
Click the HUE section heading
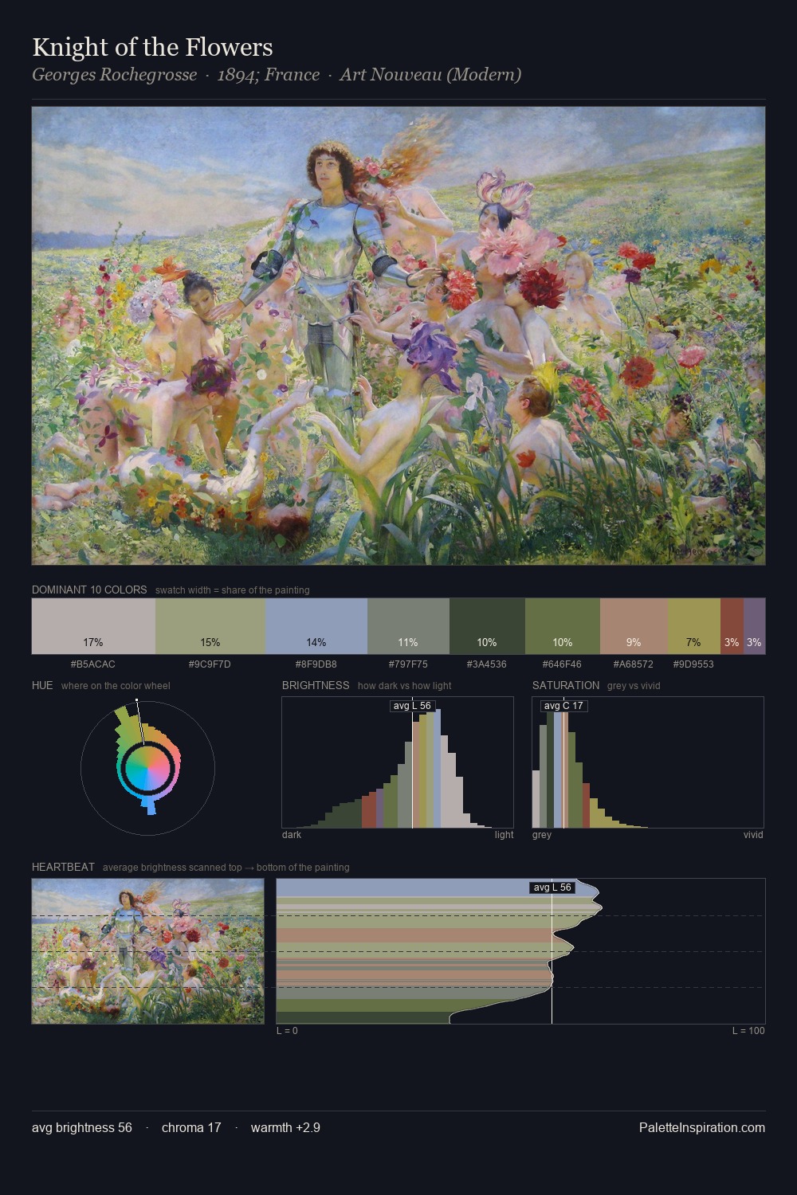[x=42, y=685]
